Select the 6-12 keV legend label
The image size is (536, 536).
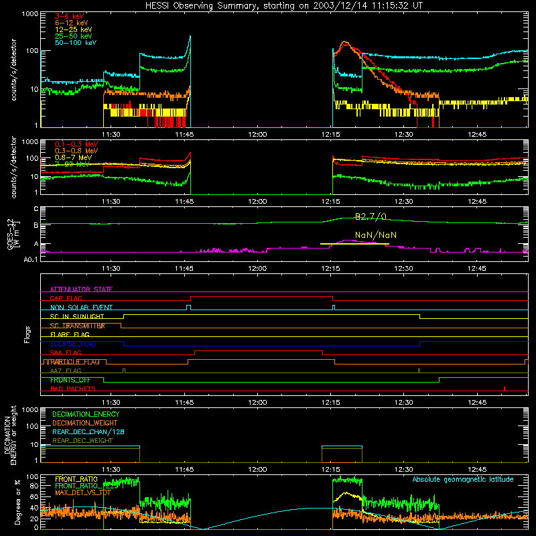coord(72,23)
